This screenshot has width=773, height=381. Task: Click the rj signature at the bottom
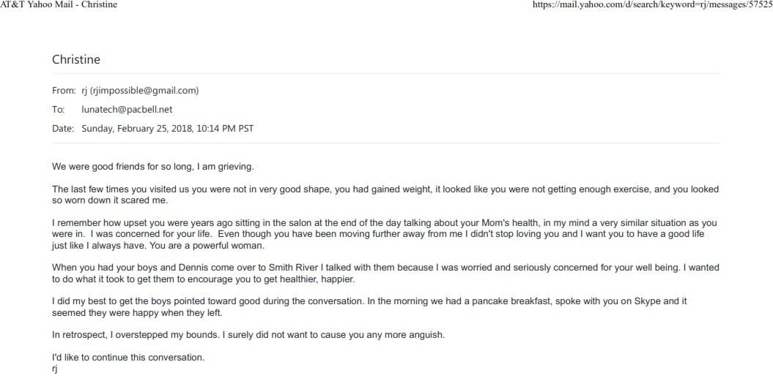point(55,369)
